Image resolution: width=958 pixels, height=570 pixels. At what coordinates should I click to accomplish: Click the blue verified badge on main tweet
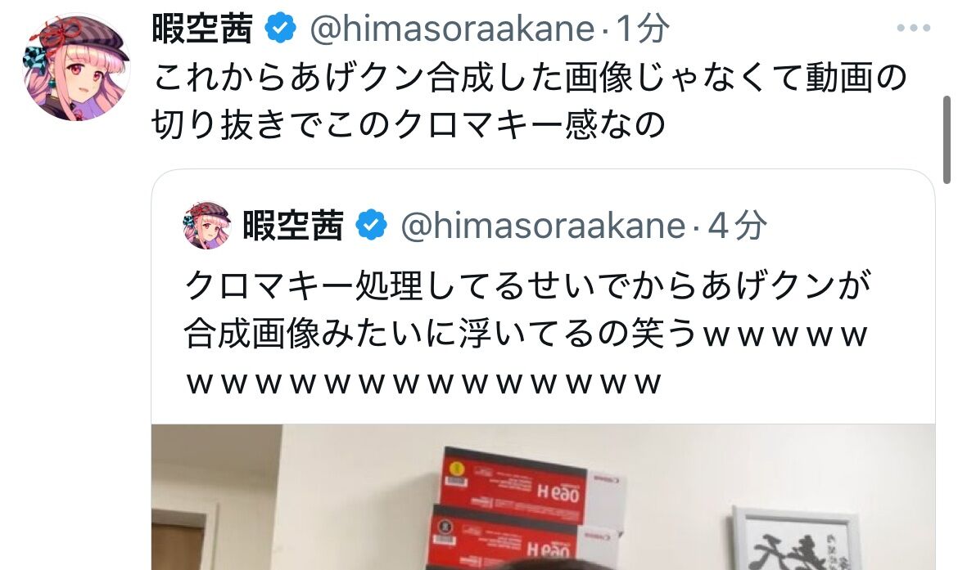pyautogui.click(x=280, y=28)
